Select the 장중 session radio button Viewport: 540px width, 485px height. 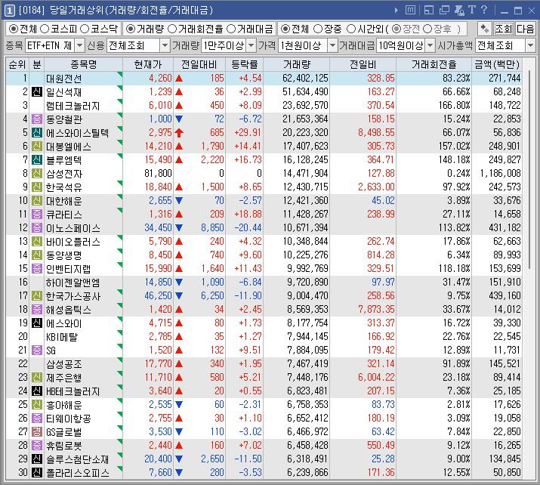(318, 29)
